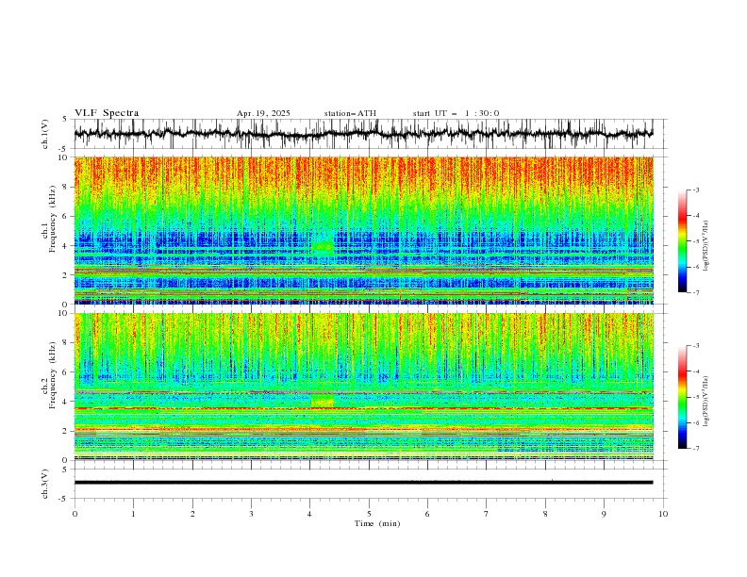Click the "start UT = 1:30:0" header text
The width and height of the screenshot is (747, 577).
pos(456,113)
